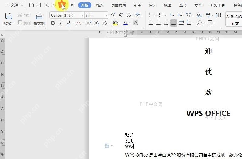The width and height of the screenshot is (242, 159).
Task: Apply the 正文 style from gallery
Action: [x=234, y=19]
